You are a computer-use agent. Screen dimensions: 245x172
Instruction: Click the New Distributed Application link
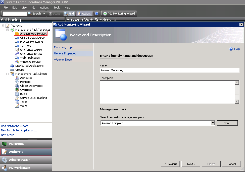[x=19, y=130]
